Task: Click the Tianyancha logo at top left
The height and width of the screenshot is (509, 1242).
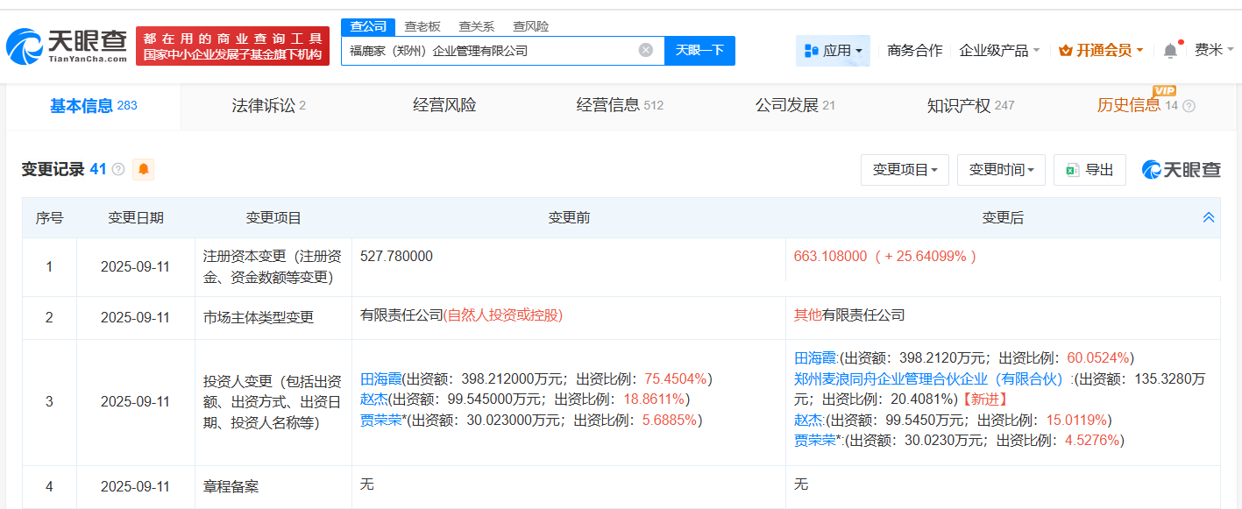Action: [66, 46]
